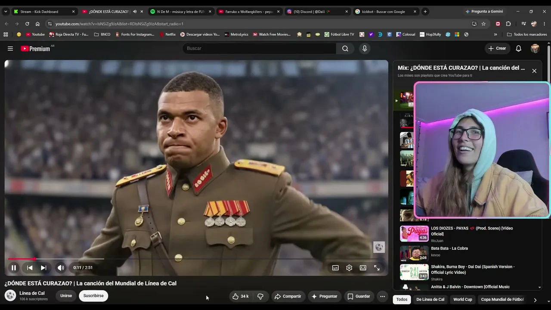Screen dimensions: 551x310
Task: Open the Chrome three-dot menu
Action: click(x=544, y=24)
